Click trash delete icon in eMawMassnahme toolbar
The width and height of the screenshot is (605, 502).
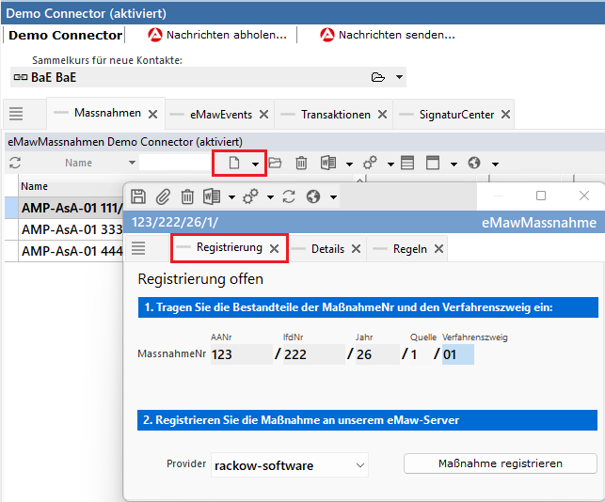pos(187,196)
